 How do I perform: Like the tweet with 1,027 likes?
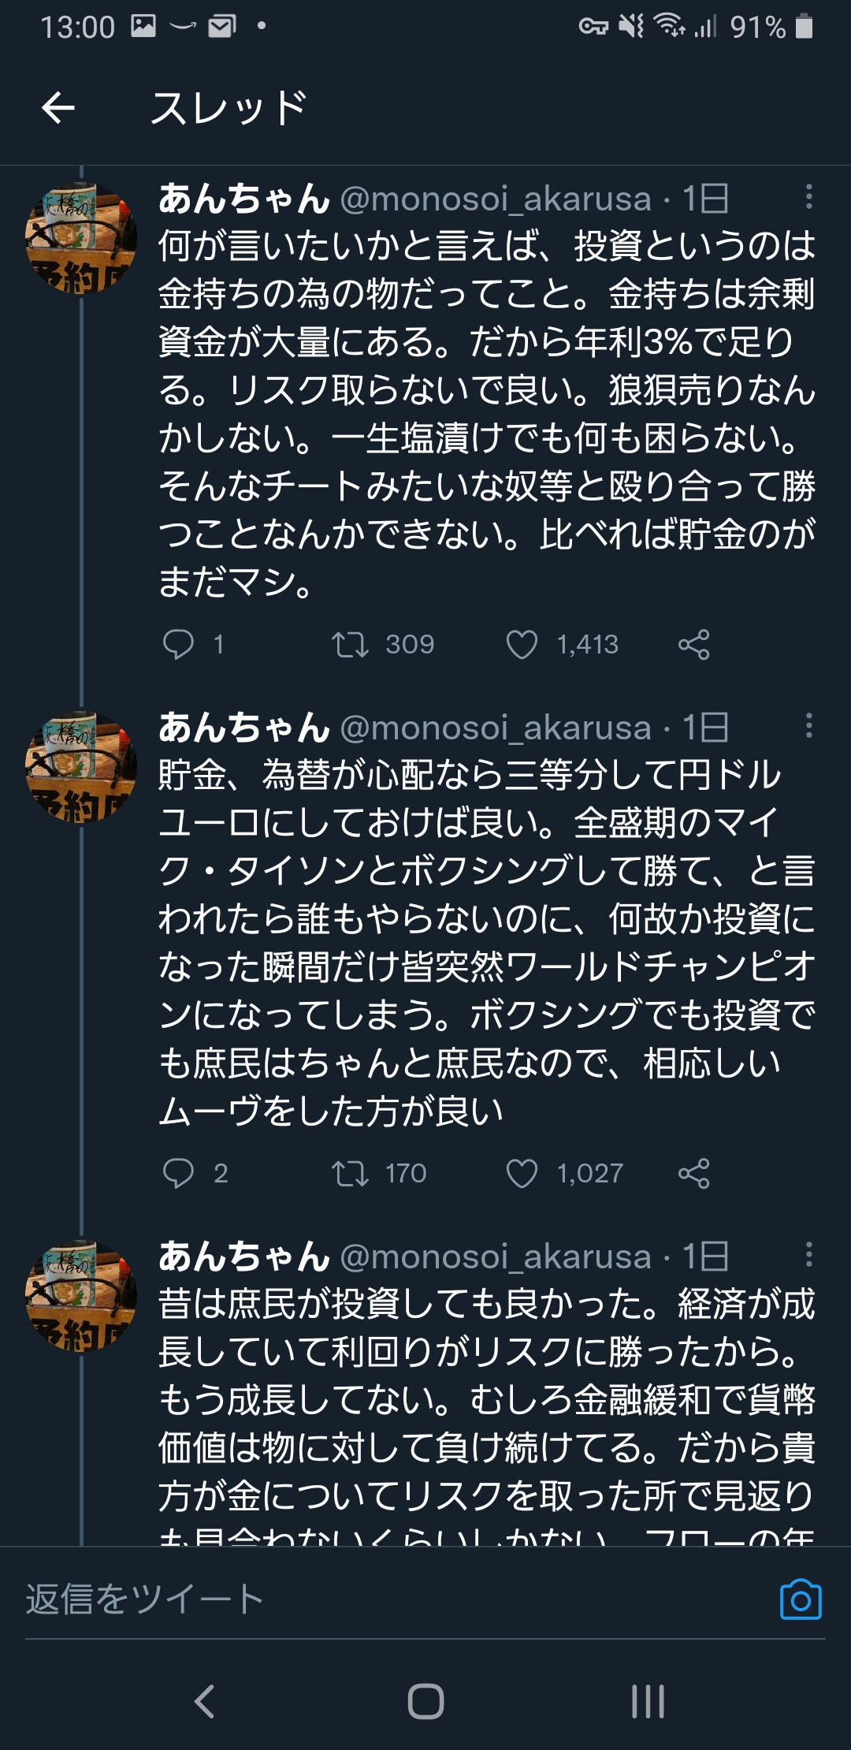coord(522,1173)
